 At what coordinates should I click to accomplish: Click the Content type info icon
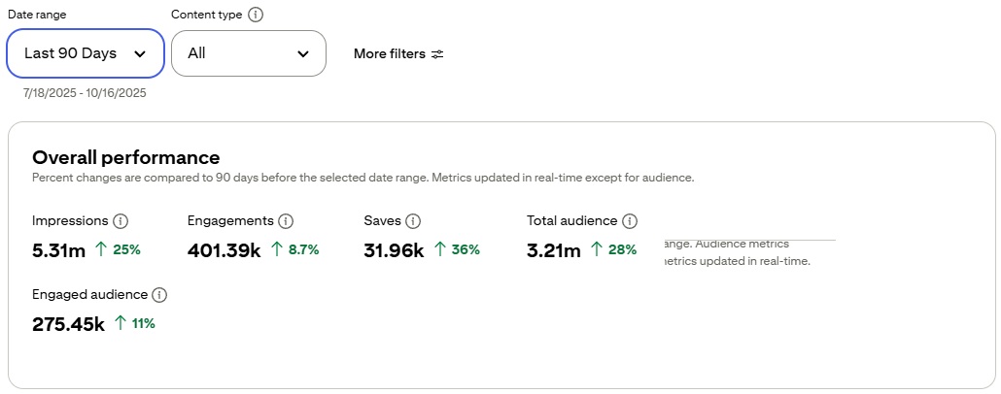pos(256,15)
